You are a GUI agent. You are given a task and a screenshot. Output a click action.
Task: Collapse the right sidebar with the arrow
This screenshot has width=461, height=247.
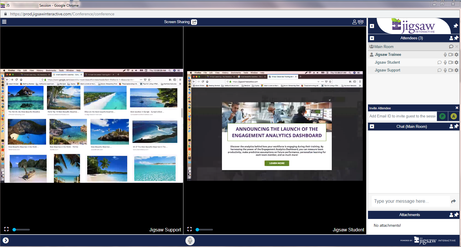pos(372,26)
